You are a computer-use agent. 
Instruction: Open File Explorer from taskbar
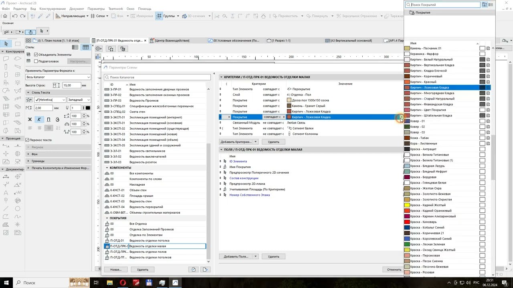pyautogui.click(x=109, y=283)
